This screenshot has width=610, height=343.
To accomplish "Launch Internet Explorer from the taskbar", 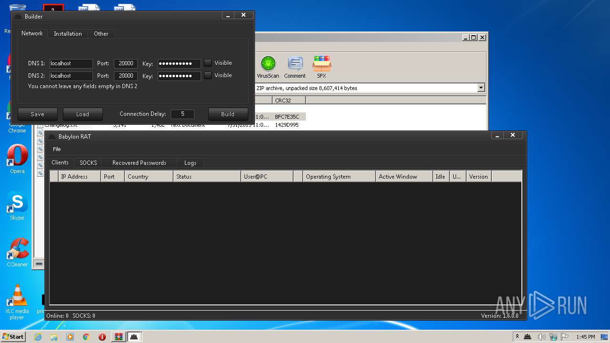I will tap(38, 337).
